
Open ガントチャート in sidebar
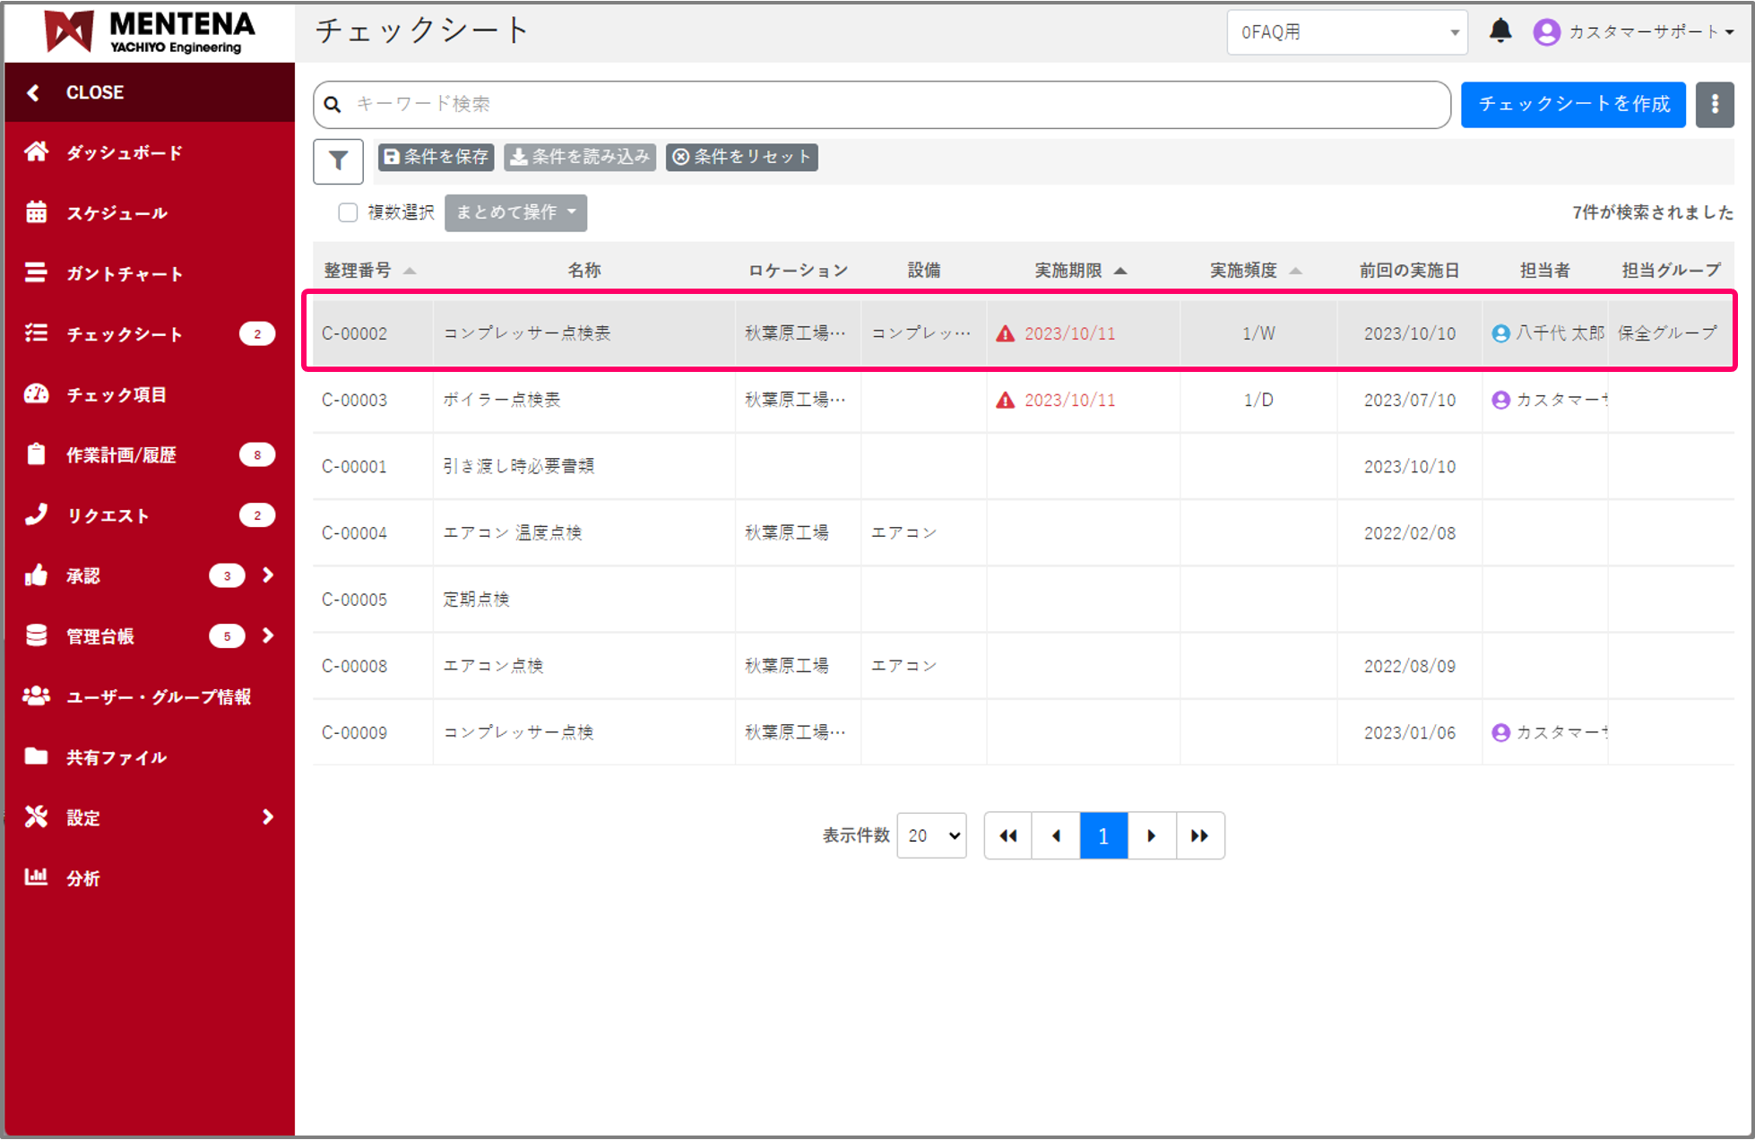[x=124, y=273]
